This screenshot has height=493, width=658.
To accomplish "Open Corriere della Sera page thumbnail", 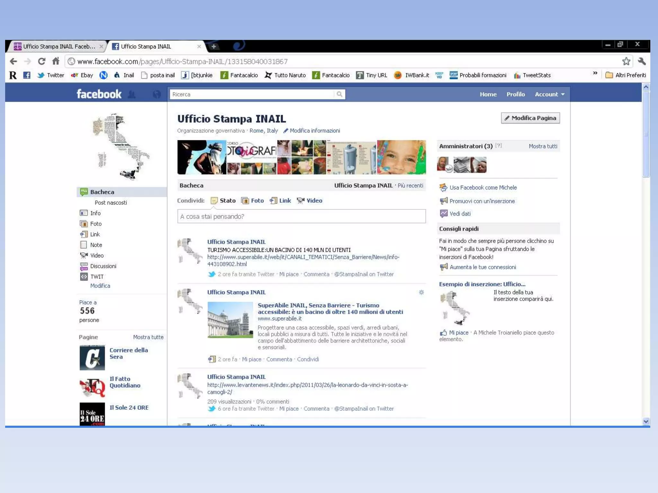I will [x=92, y=358].
